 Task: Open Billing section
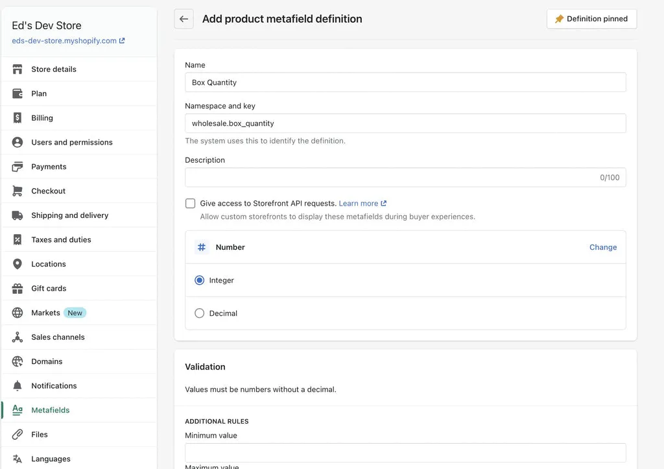click(x=79, y=118)
